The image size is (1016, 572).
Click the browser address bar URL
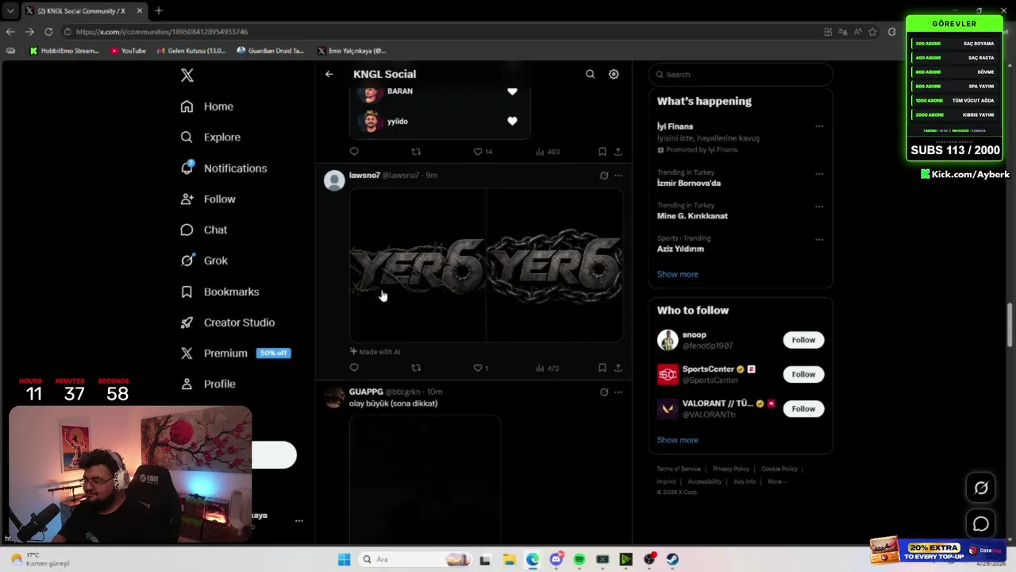162,32
